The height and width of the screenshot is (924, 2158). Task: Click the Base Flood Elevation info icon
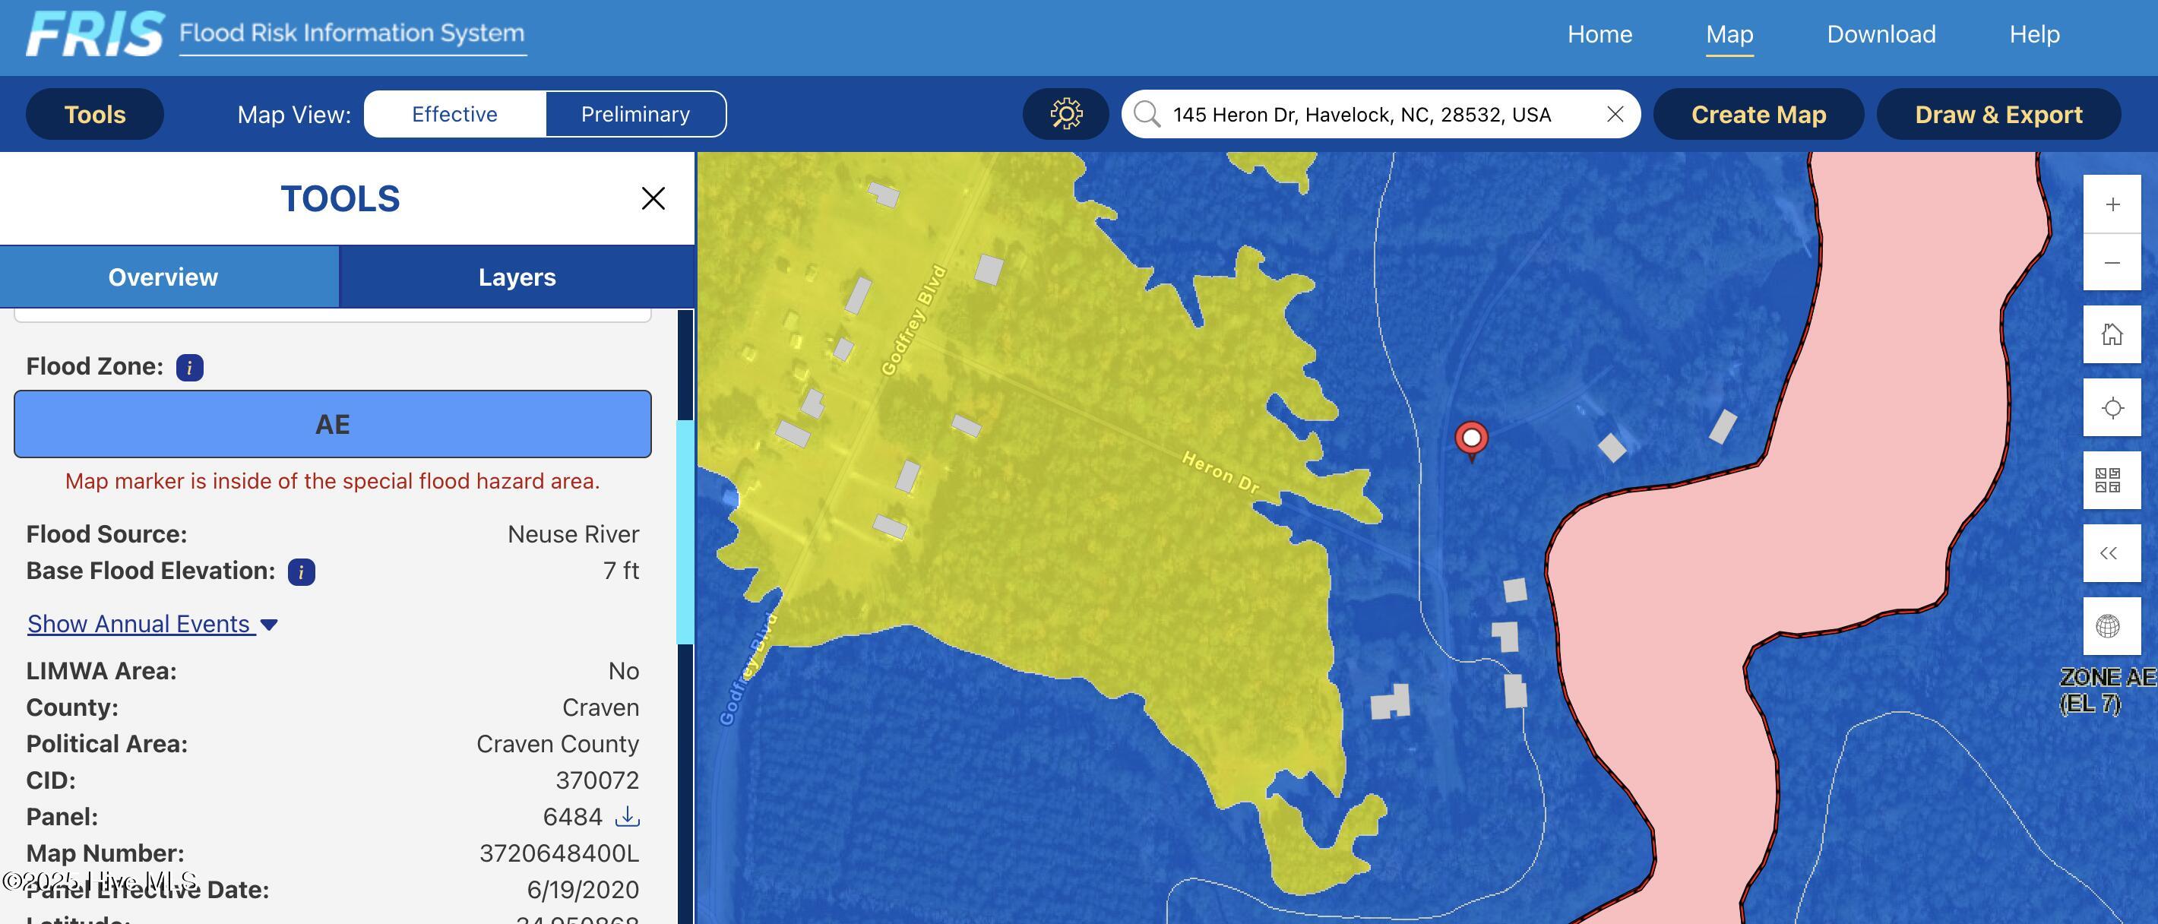point(302,572)
